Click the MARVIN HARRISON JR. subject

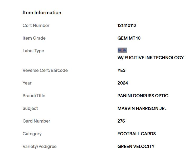point(142,108)
